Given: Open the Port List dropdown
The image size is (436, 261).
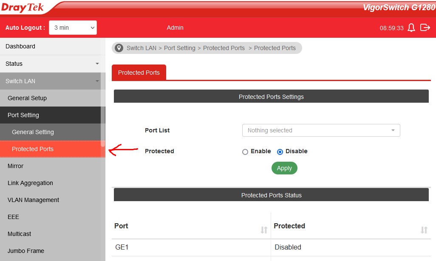Looking at the screenshot, I should [321, 130].
